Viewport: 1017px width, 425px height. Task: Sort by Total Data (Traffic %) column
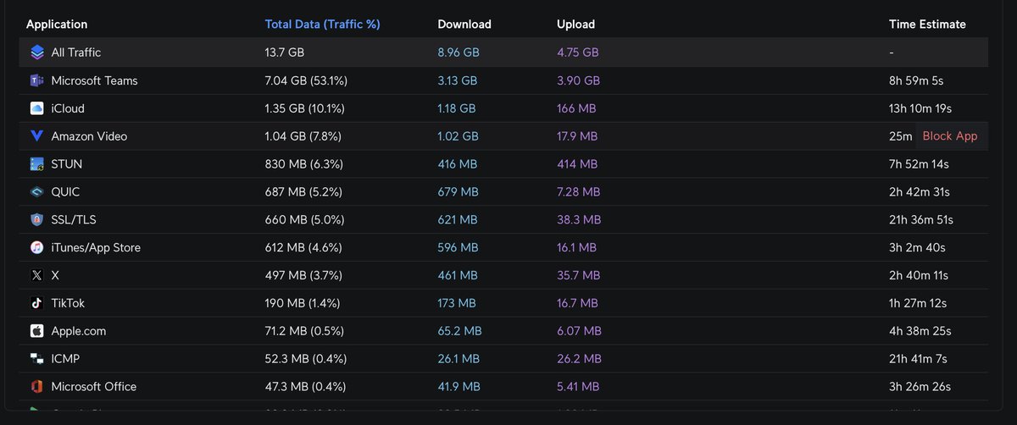coord(323,25)
